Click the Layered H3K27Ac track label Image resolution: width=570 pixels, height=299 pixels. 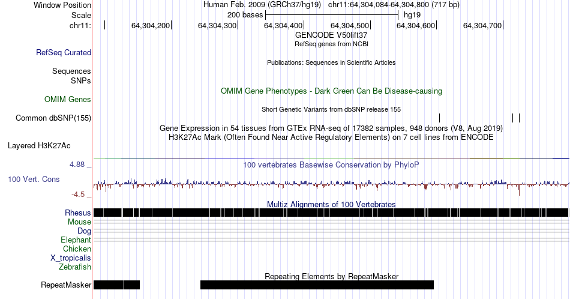coord(39,146)
